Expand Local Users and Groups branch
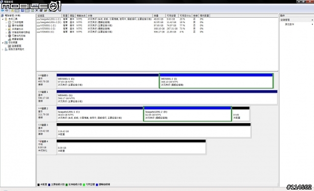 point(6,32)
